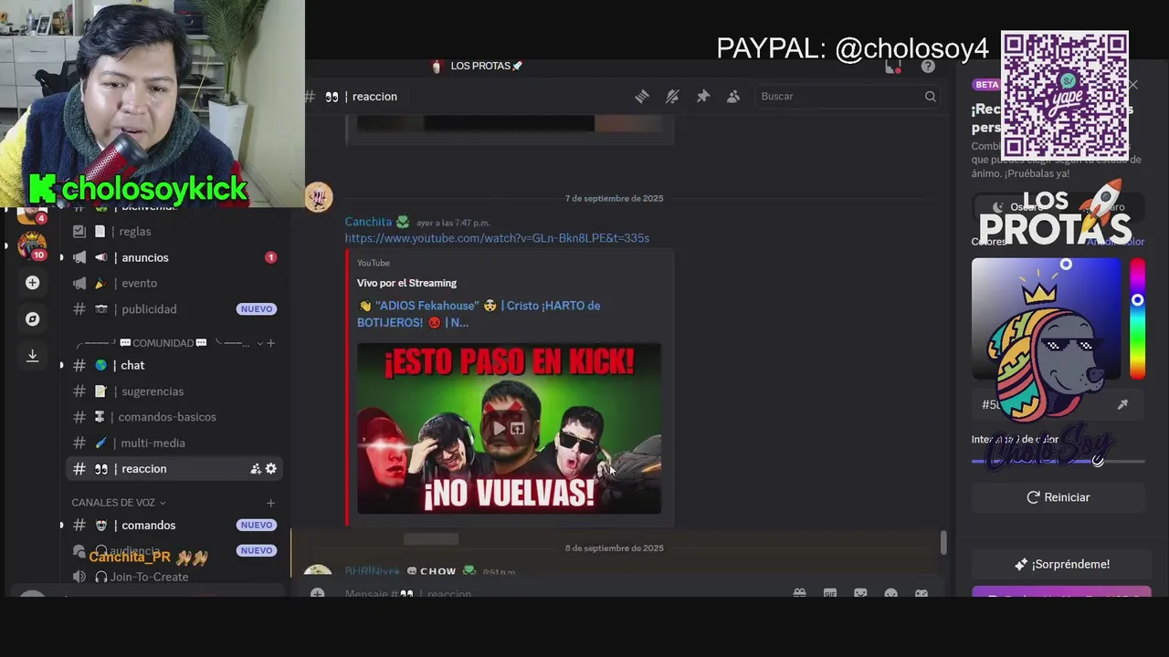Open pinned messages pin icon
Viewport: 1169px width, 657px height.
pyautogui.click(x=703, y=97)
